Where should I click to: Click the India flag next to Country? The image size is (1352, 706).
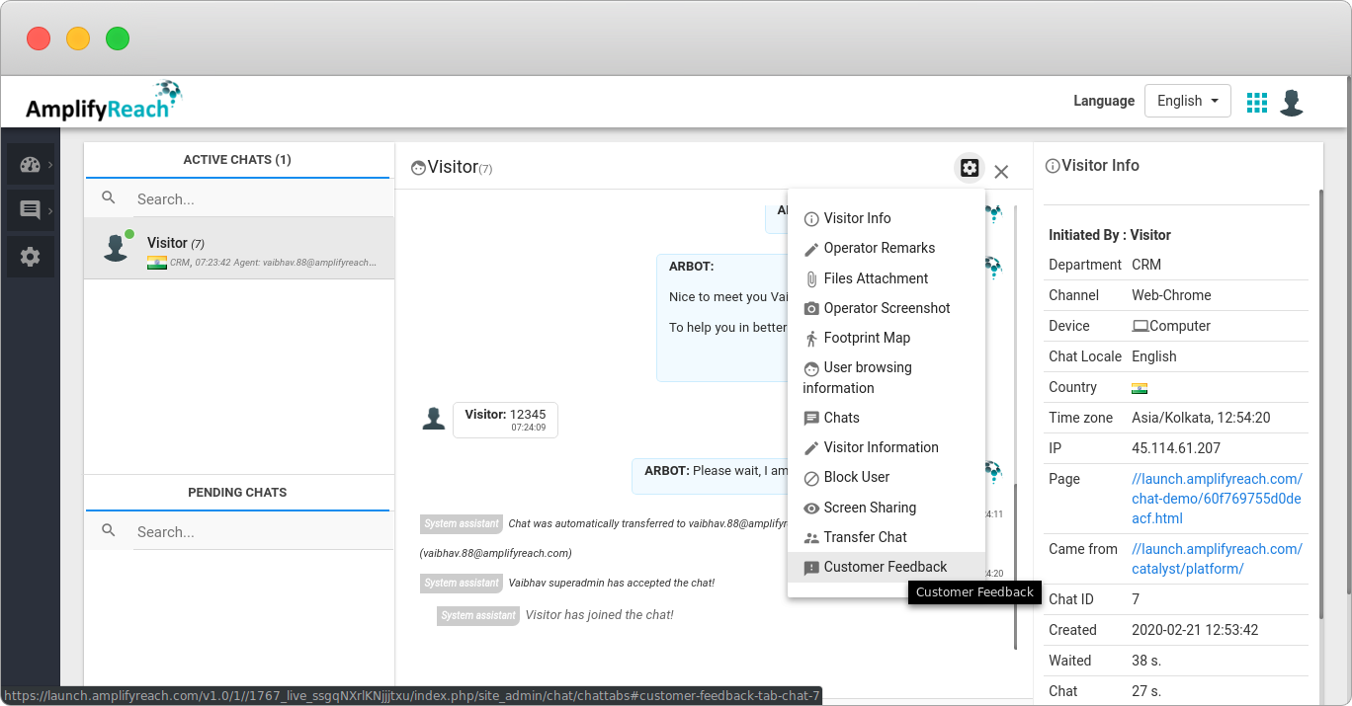(x=1141, y=387)
